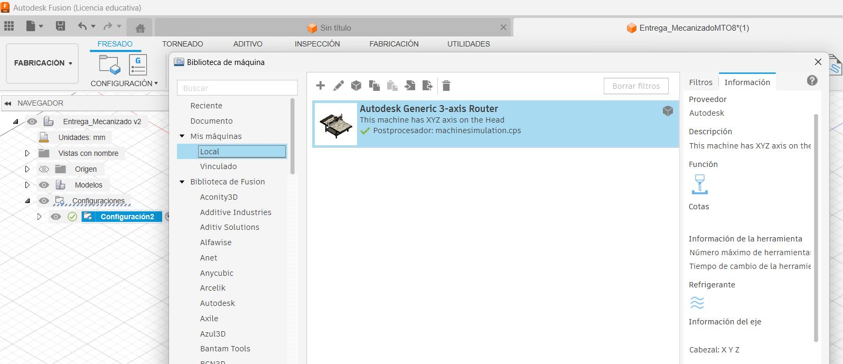Click the milling function icon under Función
The width and height of the screenshot is (843, 364).
pos(699,184)
